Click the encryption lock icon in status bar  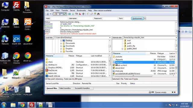coord(150,92)
